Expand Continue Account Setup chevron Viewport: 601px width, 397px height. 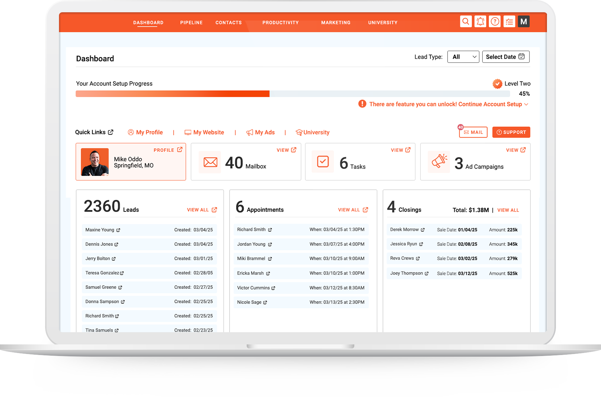coord(526,105)
